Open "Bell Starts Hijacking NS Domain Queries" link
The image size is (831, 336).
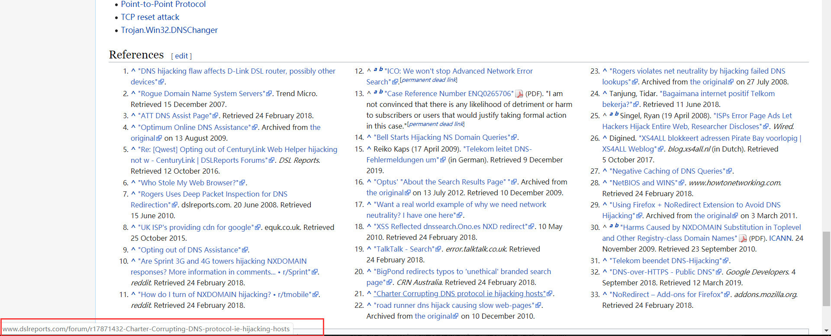(442, 137)
